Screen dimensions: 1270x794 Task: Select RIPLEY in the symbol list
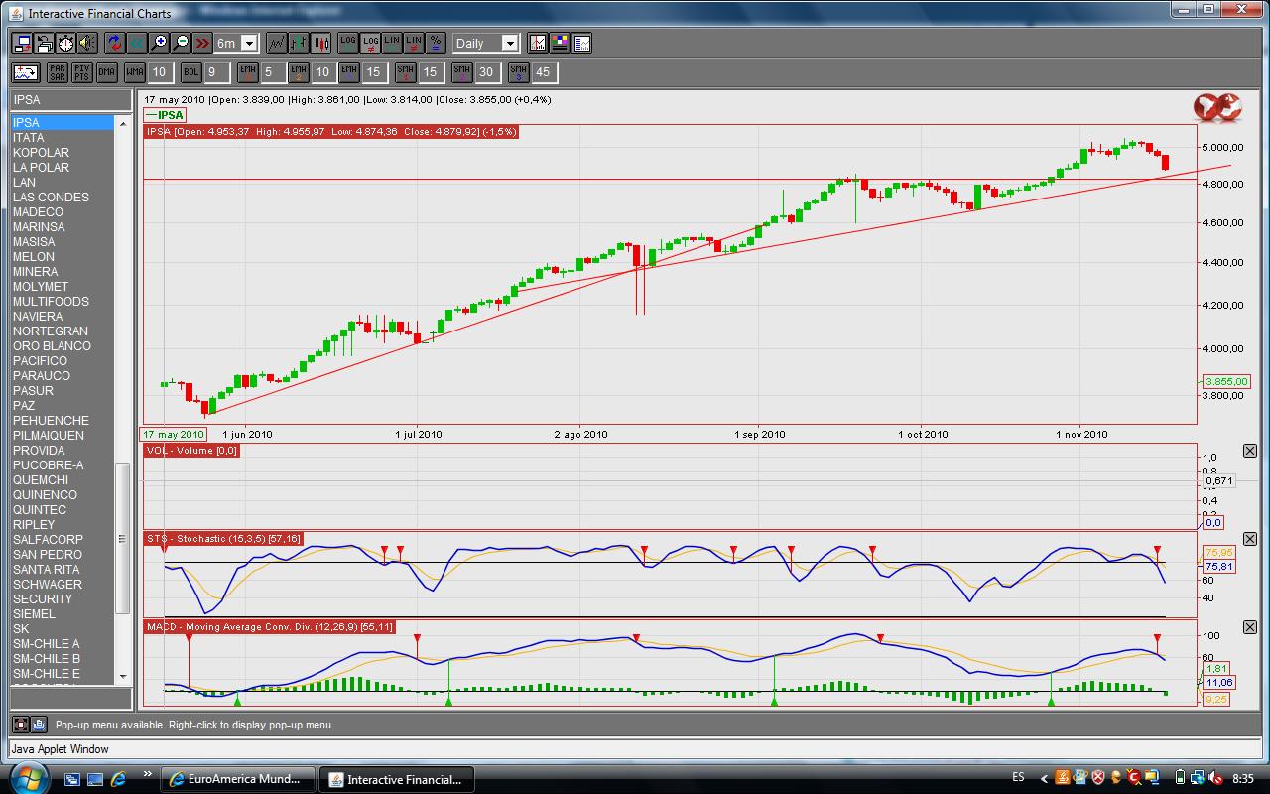click(63, 525)
